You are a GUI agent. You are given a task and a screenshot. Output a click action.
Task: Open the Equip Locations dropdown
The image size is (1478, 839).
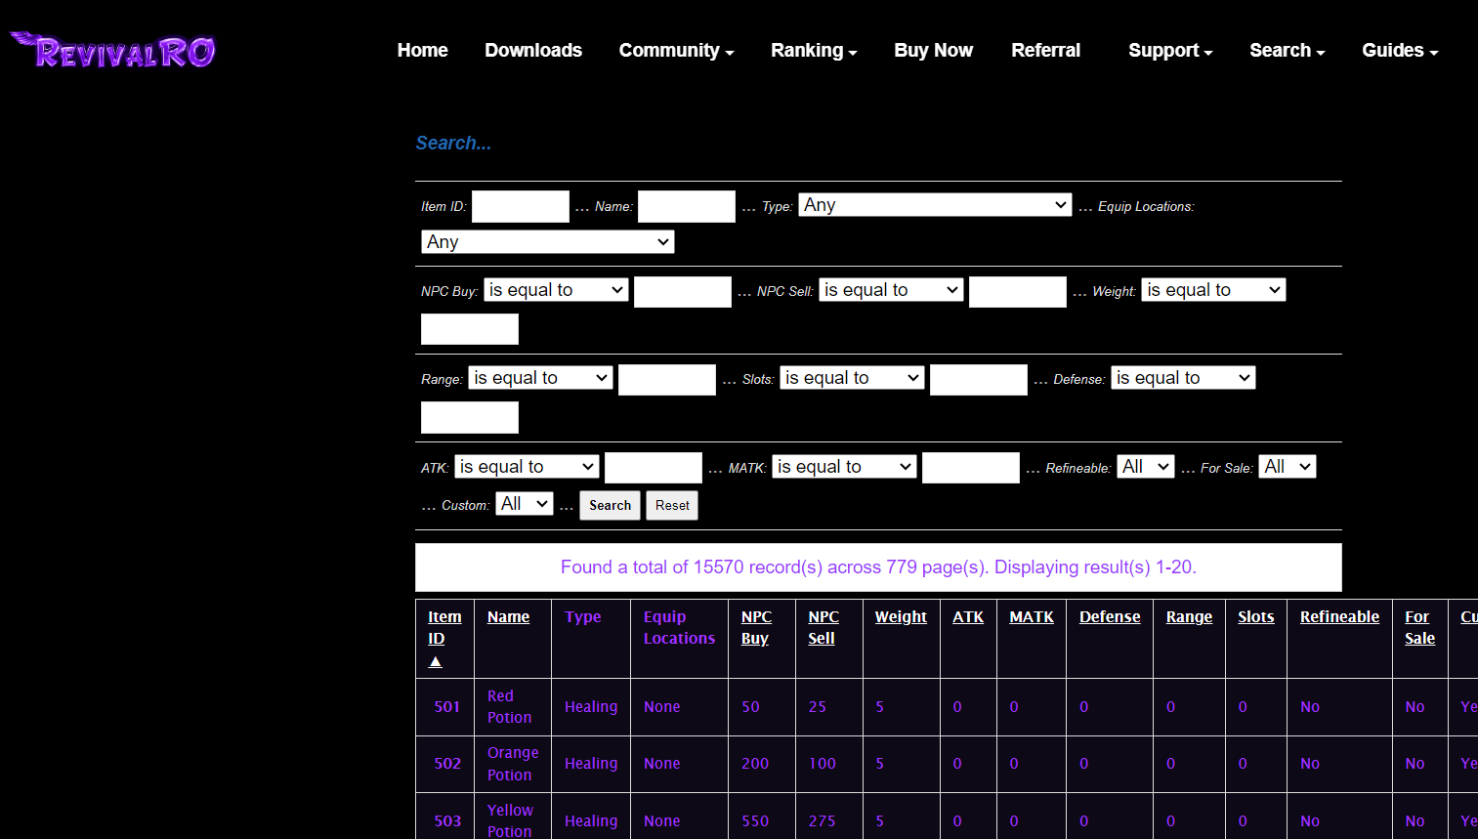[x=548, y=242]
